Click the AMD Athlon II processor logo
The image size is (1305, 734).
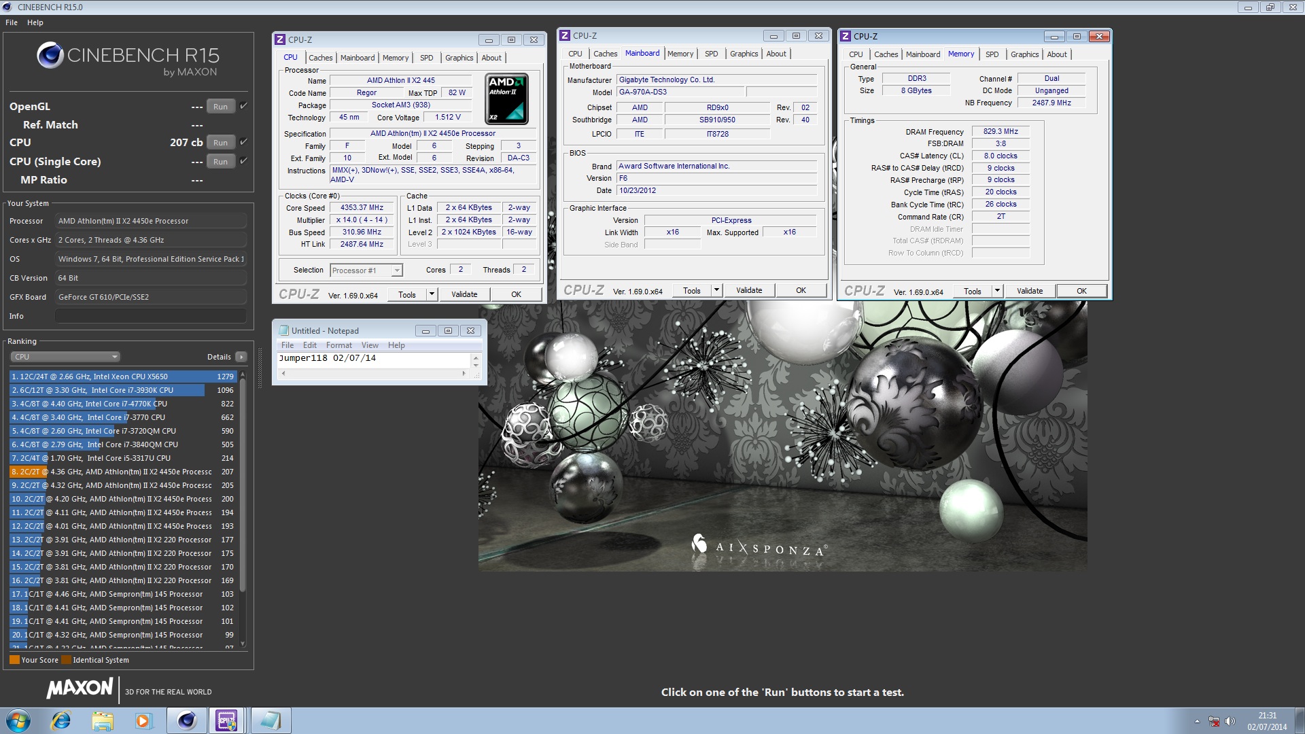[x=507, y=99]
